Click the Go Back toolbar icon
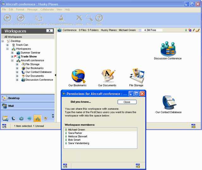The image size is (202, 170). (7, 18)
